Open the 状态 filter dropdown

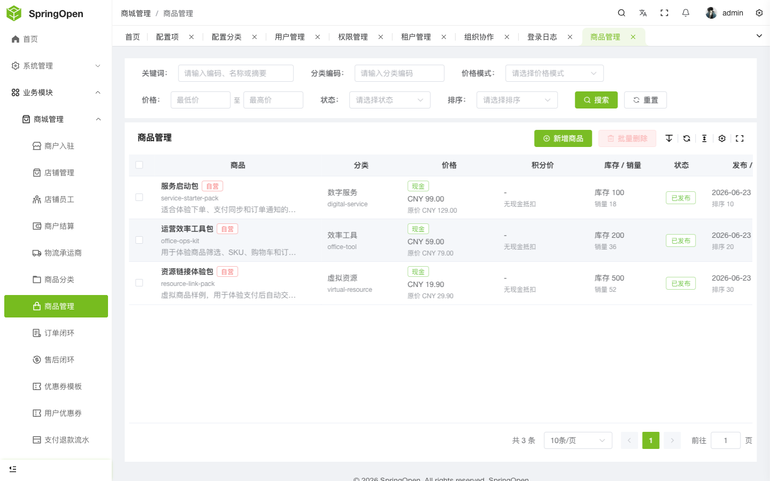[x=390, y=100]
